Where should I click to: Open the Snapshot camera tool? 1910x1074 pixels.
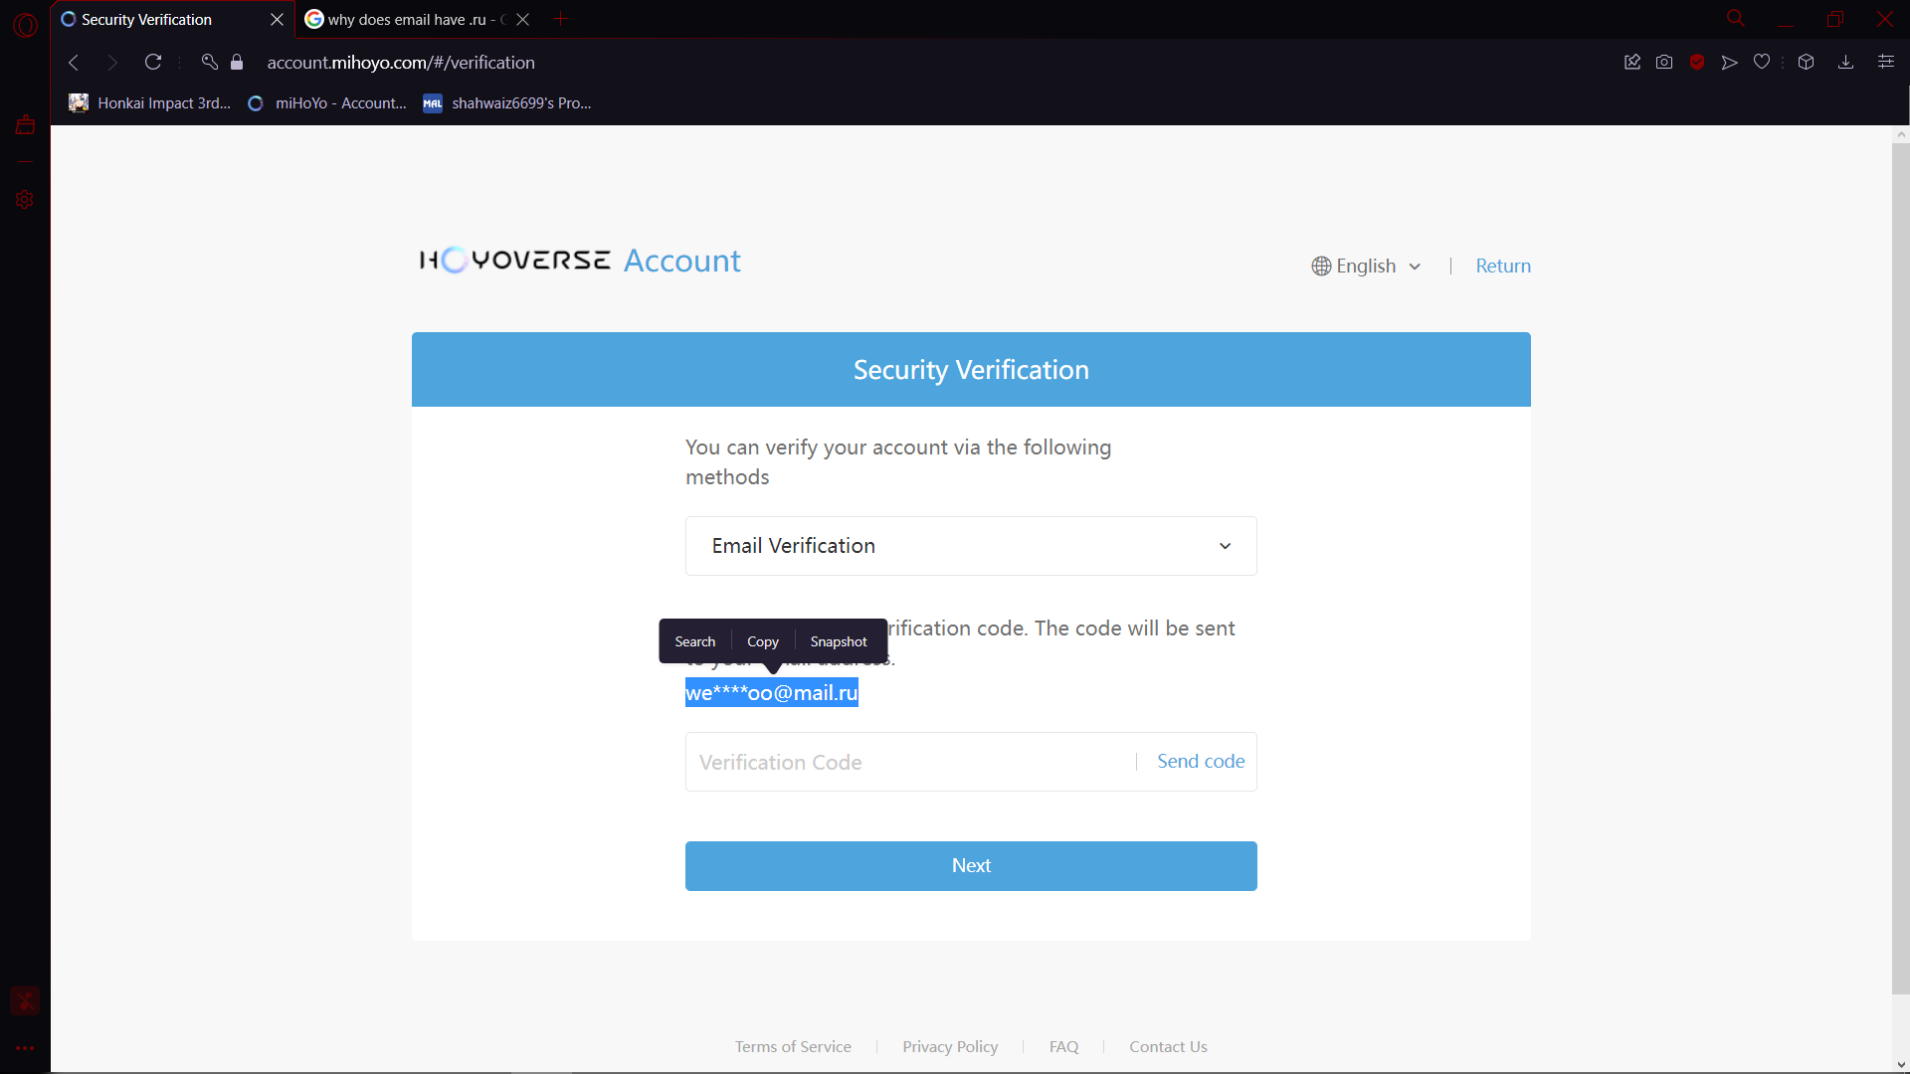1664,62
